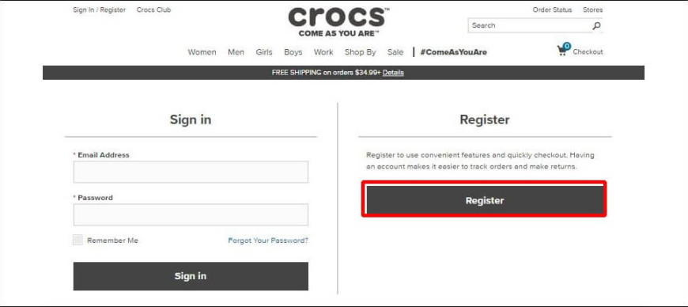Focus the Email Address field
This screenshot has width=688, height=307.
(191, 172)
